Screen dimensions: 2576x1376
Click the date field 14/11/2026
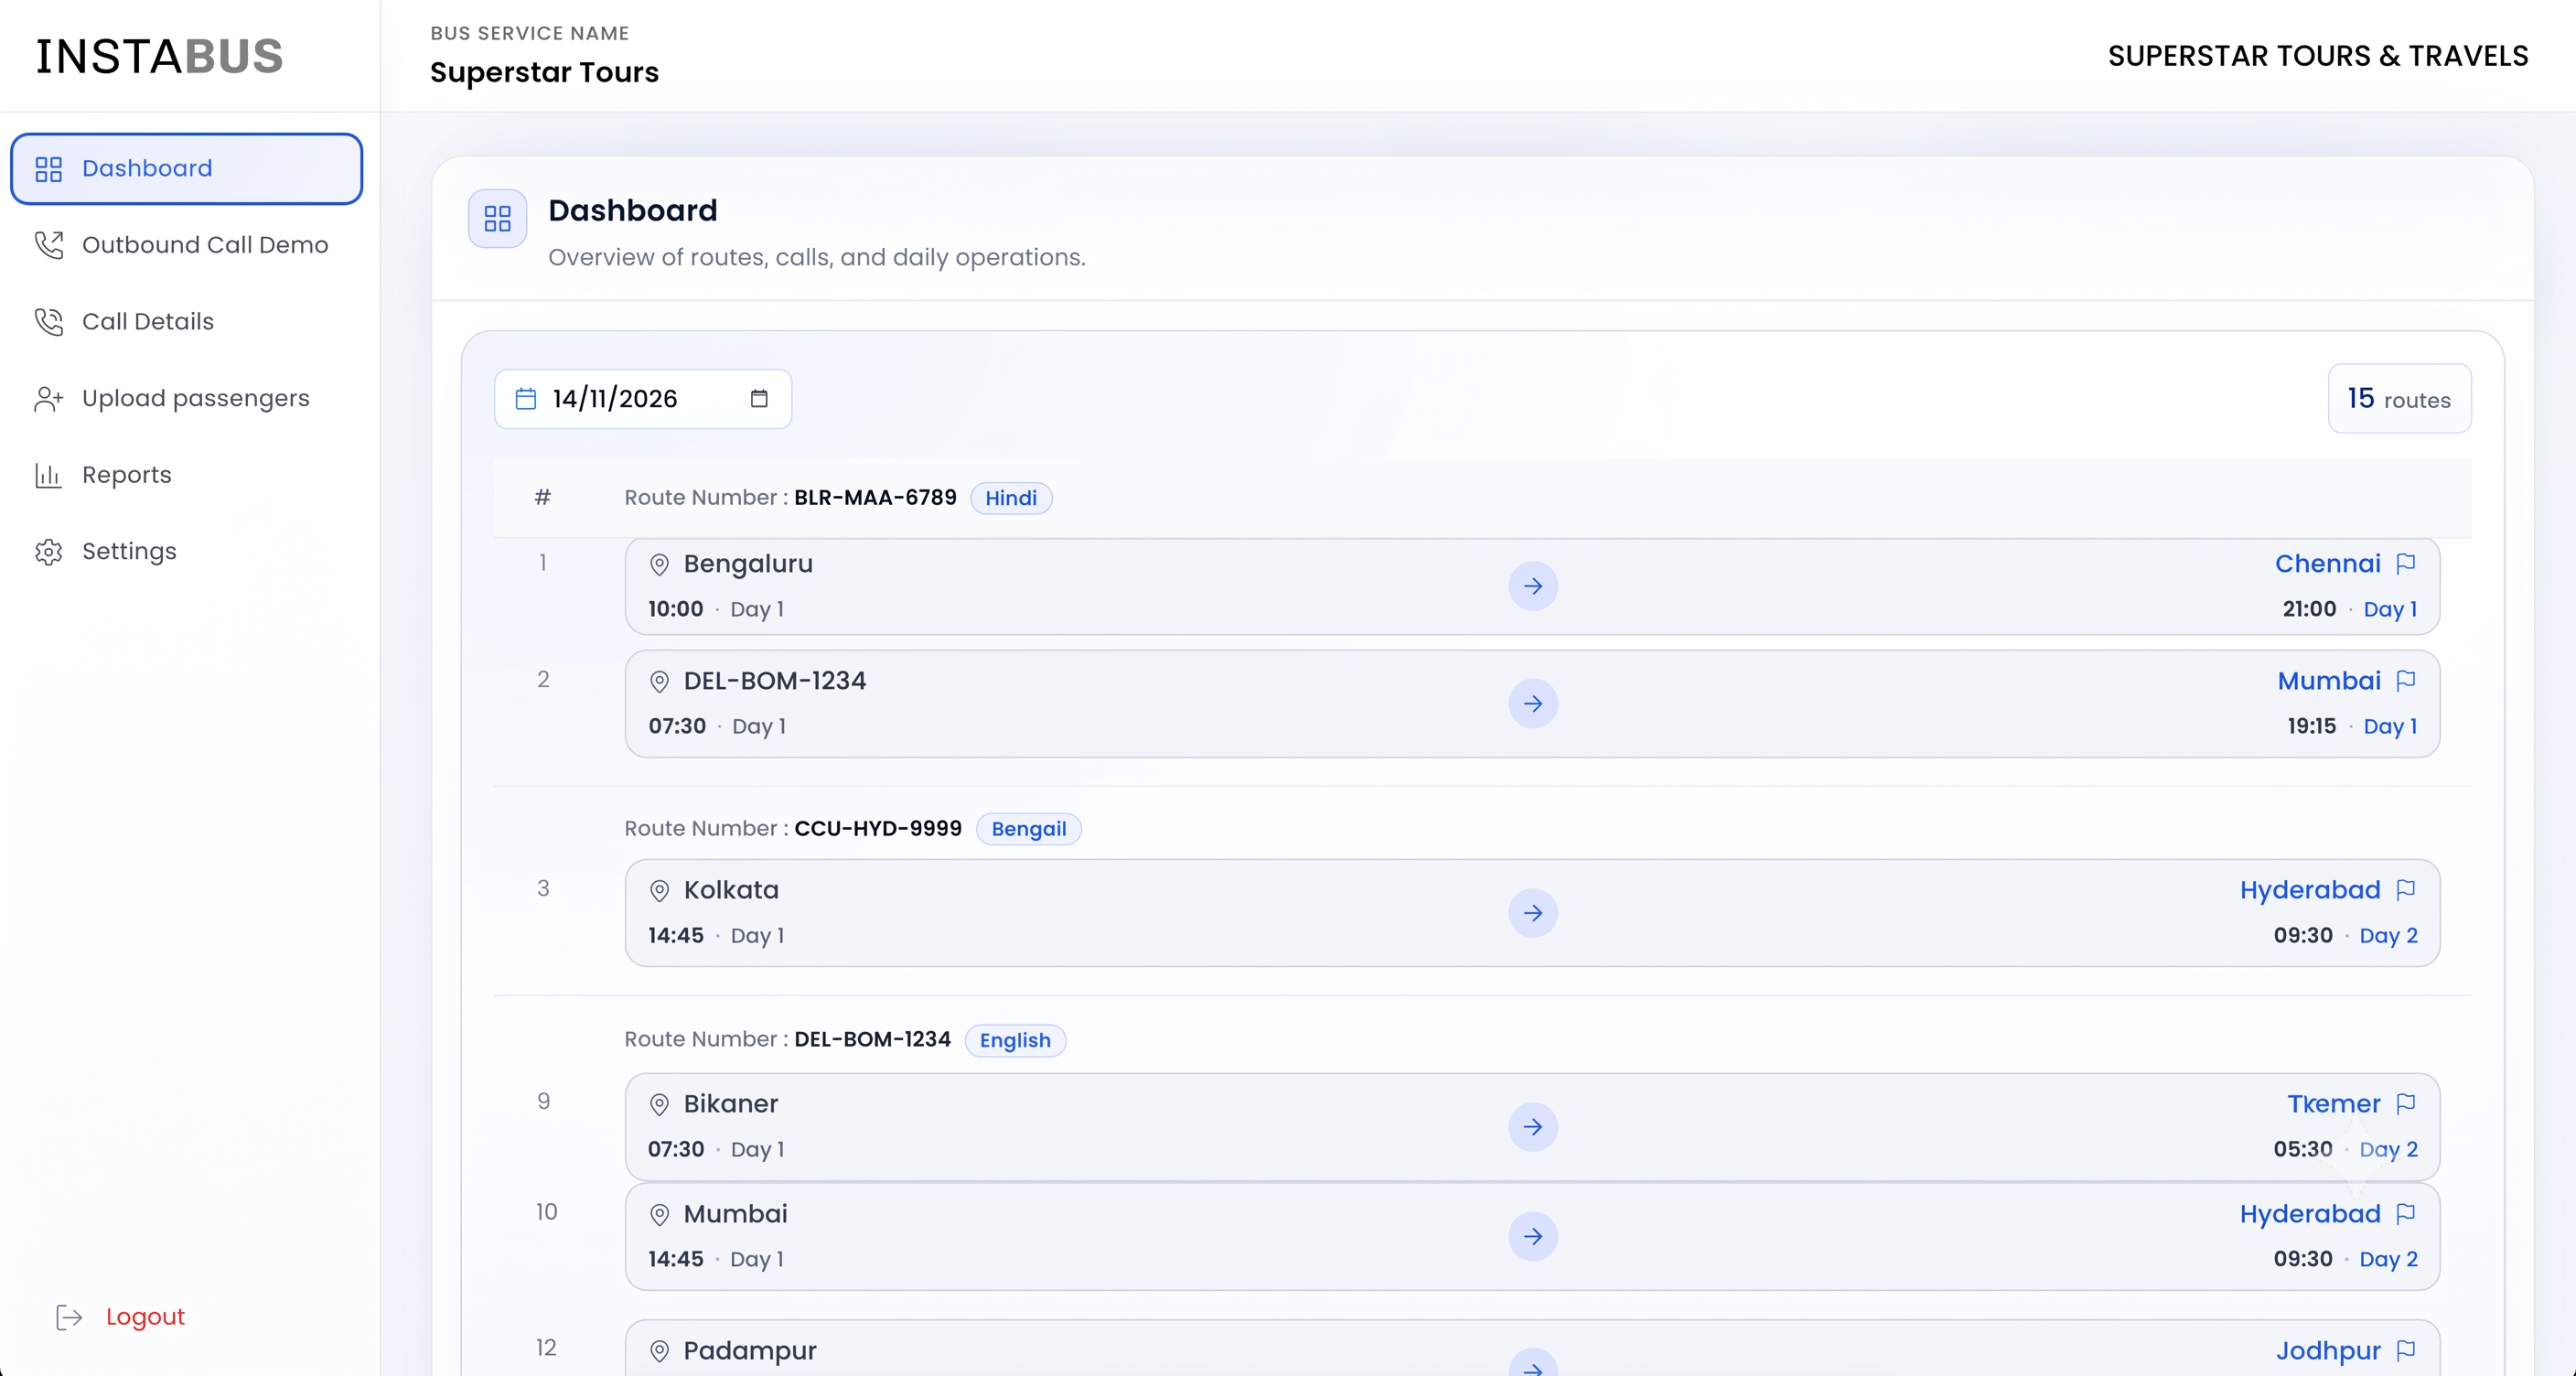click(643, 398)
